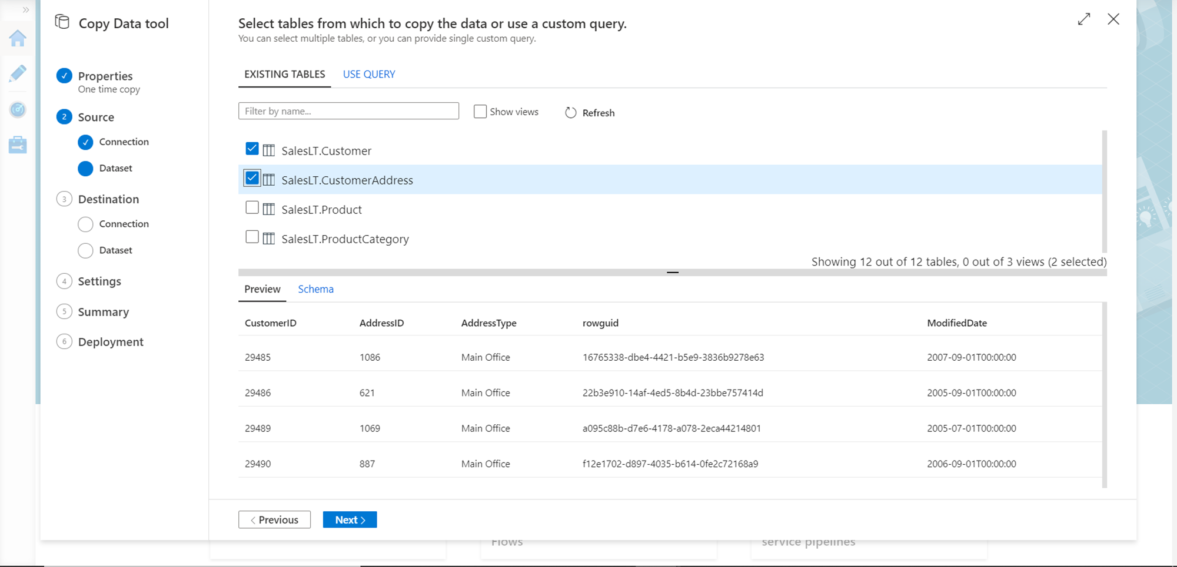Enable the Show views checkbox
The image size is (1177, 567).
click(480, 112)
